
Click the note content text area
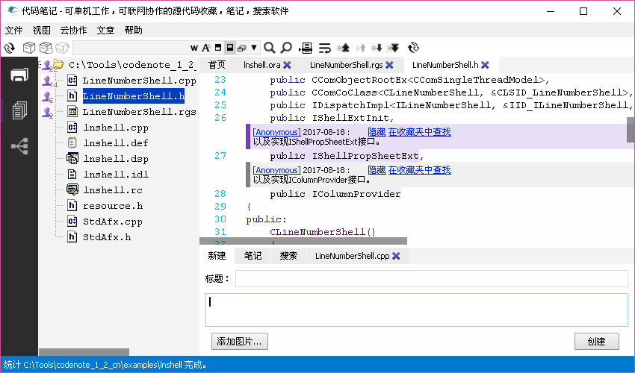pos(417,310)
